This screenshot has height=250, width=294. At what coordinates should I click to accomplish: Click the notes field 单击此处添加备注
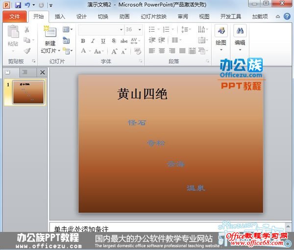[x=81, y=229]
